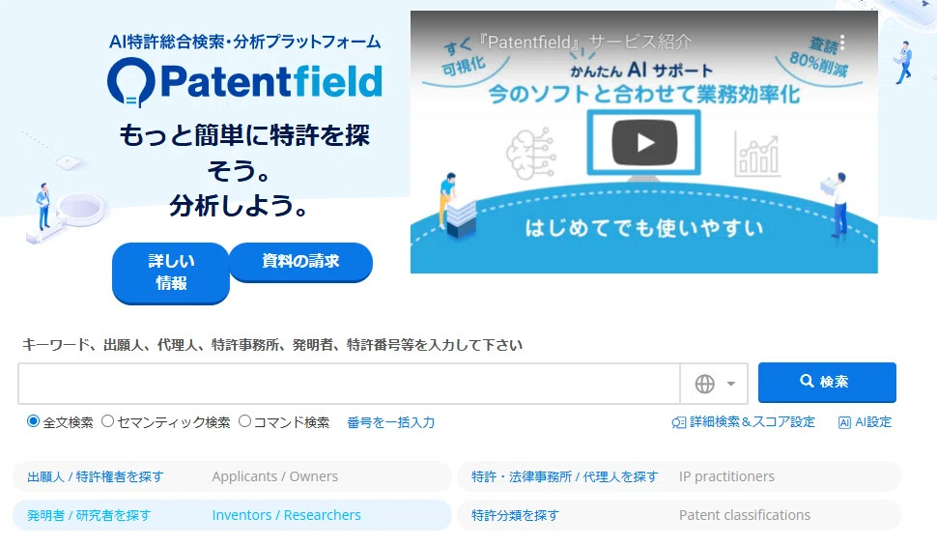This screenshot has width=937, height=546.
Task: Click the Applicants / Owners text
Action: [275, 476]
